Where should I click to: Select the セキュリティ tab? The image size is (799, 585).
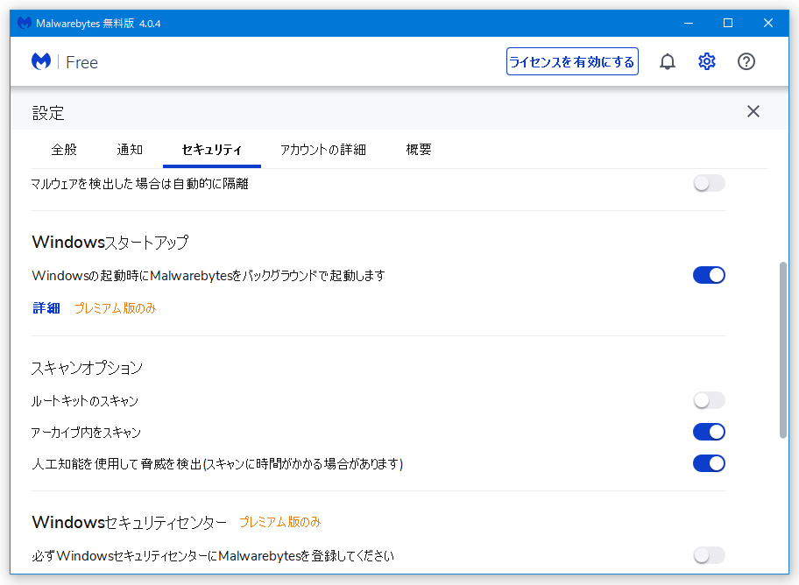[211, 149]
